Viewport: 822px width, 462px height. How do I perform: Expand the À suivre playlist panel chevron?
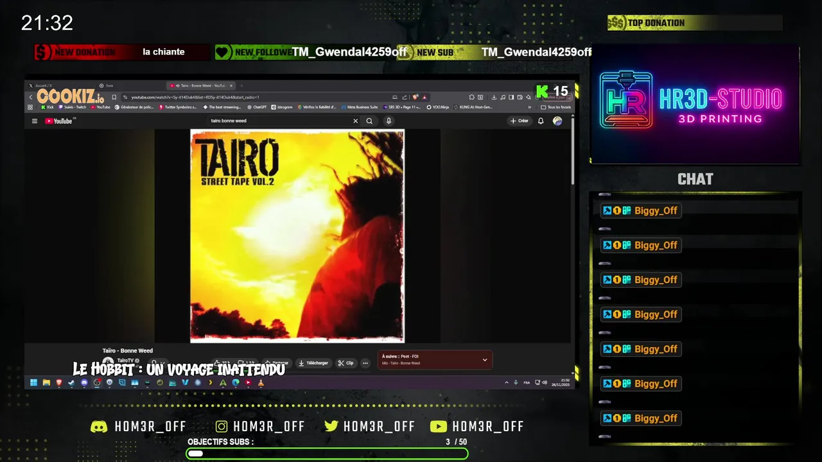tap(485, 360)
